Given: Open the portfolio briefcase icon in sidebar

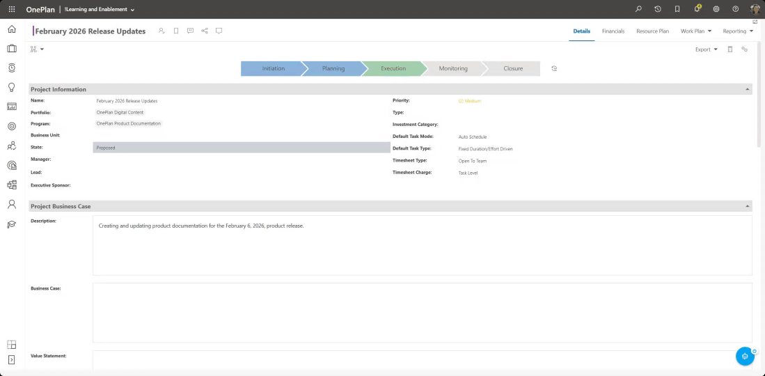Looking at the screenshot, I should click(11, 49).
